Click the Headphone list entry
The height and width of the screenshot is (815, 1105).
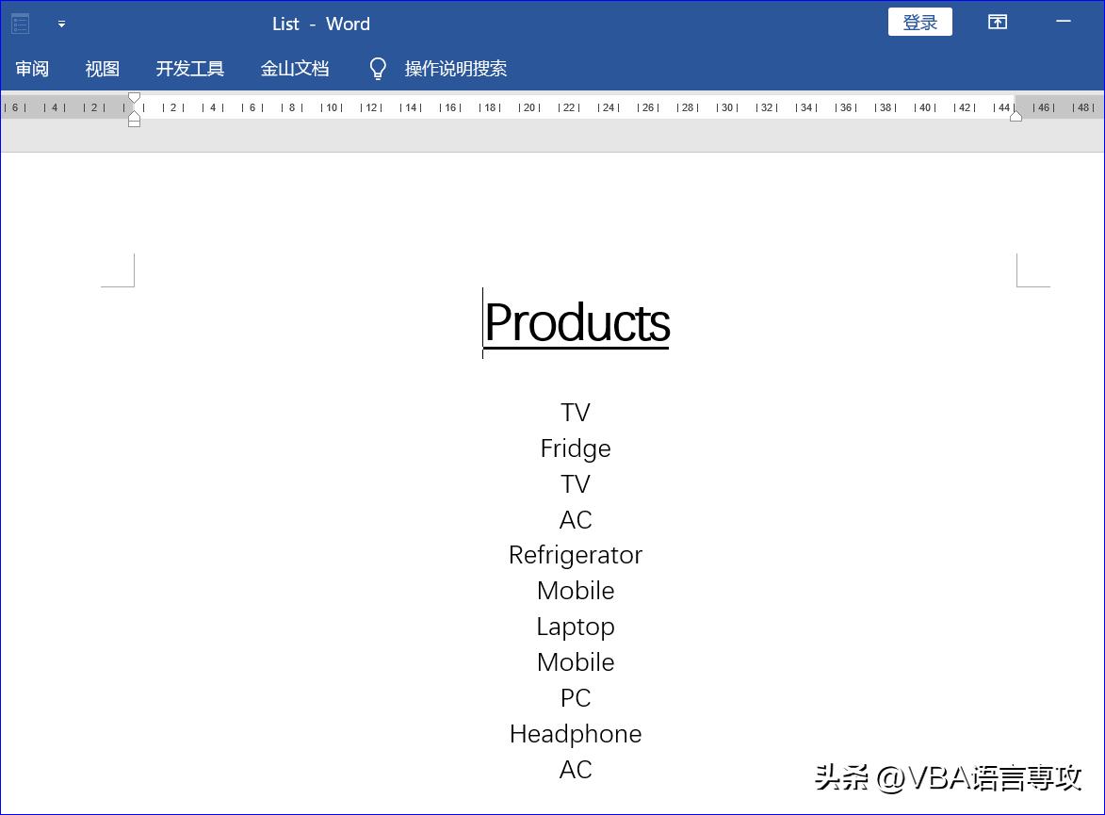click(x=575, y=734)
